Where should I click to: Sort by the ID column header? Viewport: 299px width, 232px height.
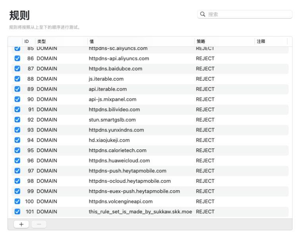[27, 41]
